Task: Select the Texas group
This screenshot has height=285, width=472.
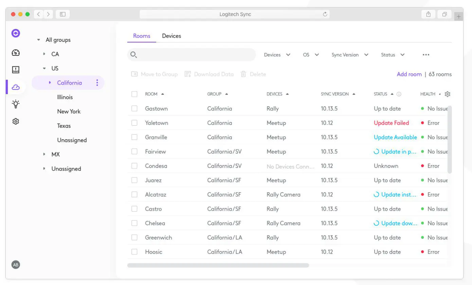Action: [64, 126]
